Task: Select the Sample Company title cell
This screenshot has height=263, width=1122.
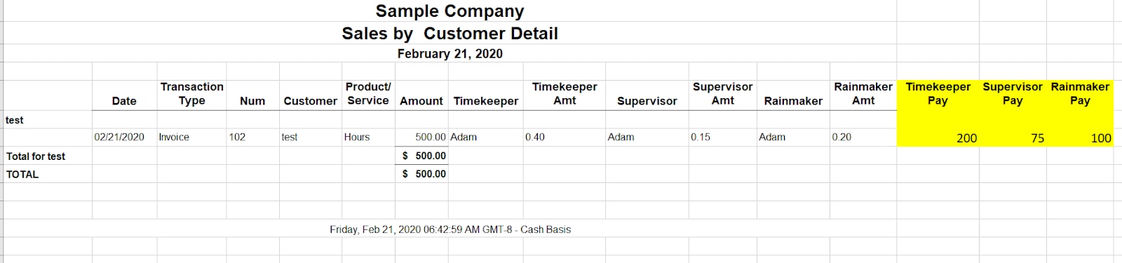Action: pos(450,11)
